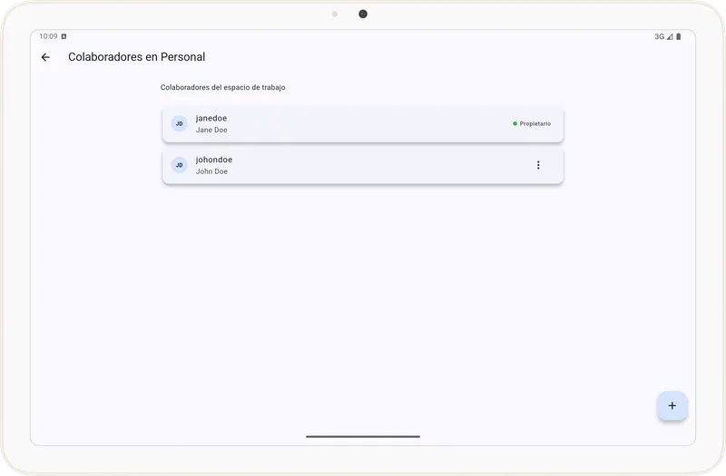Screen dimensions: 726x476
Task: Open the three-dot menu for johondoe
Action: pos(538,165)
